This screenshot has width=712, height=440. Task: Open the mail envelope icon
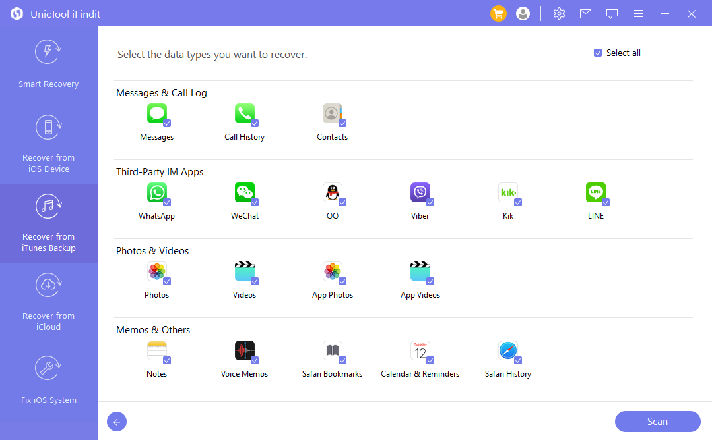(x=585, y=14)
